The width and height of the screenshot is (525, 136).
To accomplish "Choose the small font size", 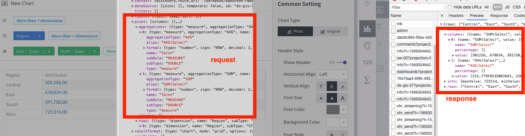I will [x=321, y=98].
